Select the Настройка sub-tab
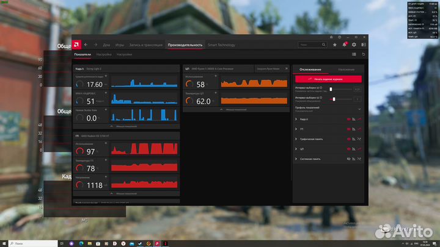The height and width of the screenshot is (247, 440). pyautogui.click(x=104, y=54)
